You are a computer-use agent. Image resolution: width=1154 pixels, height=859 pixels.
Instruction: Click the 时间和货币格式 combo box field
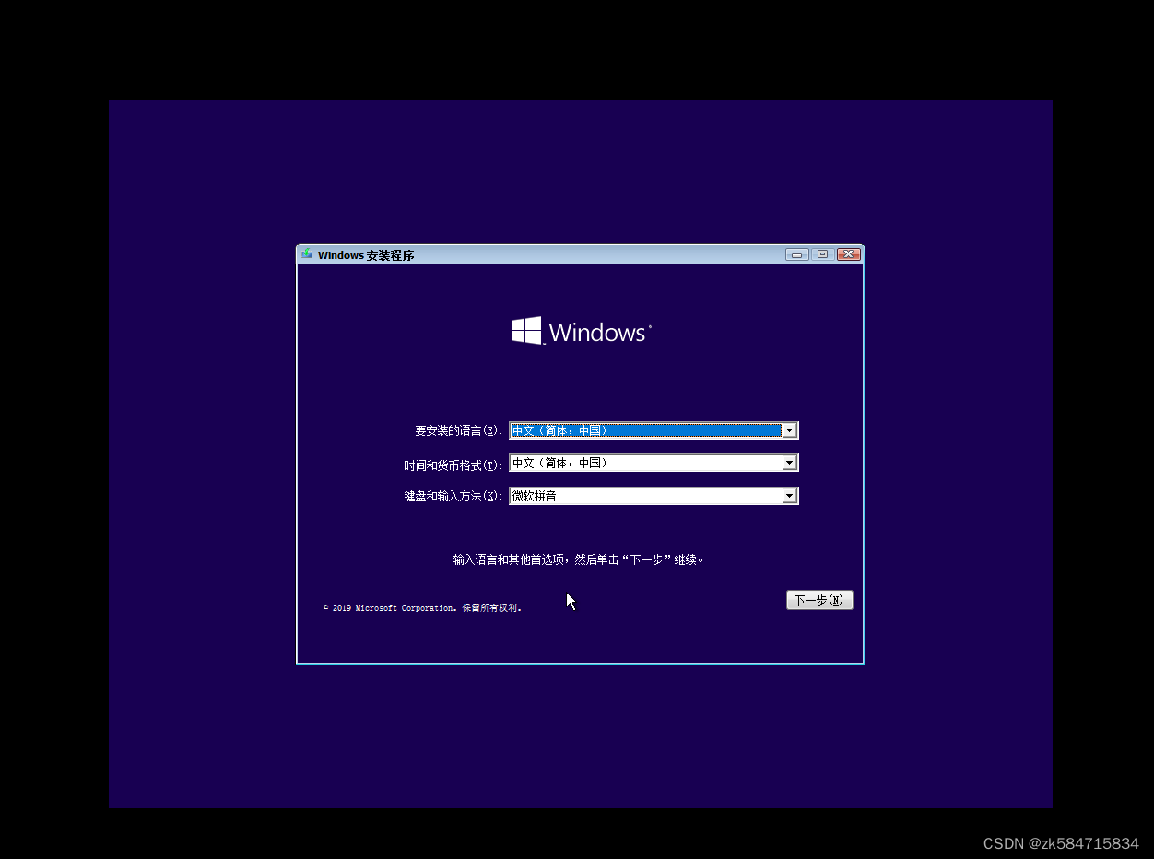click(x=654, y=464)
